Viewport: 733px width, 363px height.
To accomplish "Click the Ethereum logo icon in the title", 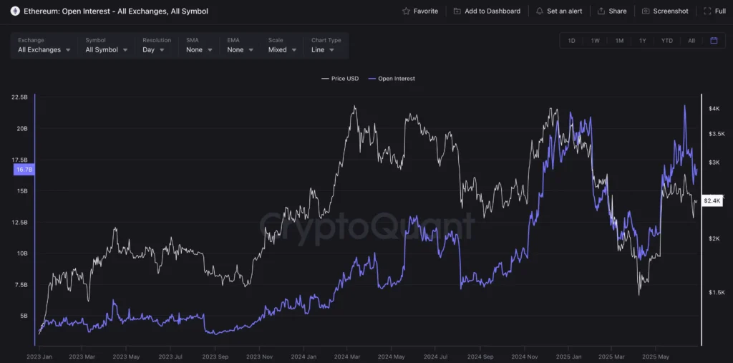I will click(15, 11).
